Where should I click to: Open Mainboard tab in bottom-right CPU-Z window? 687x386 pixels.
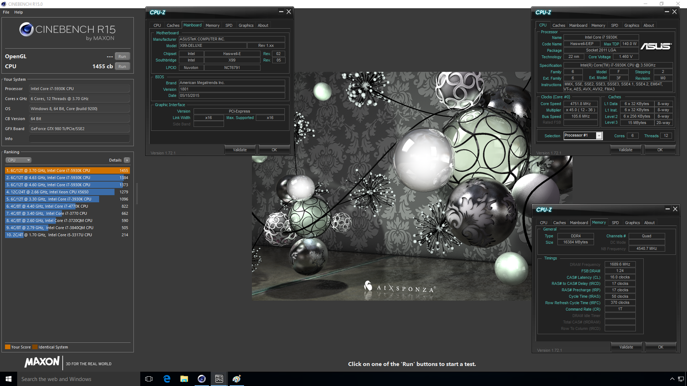(579, 223)
